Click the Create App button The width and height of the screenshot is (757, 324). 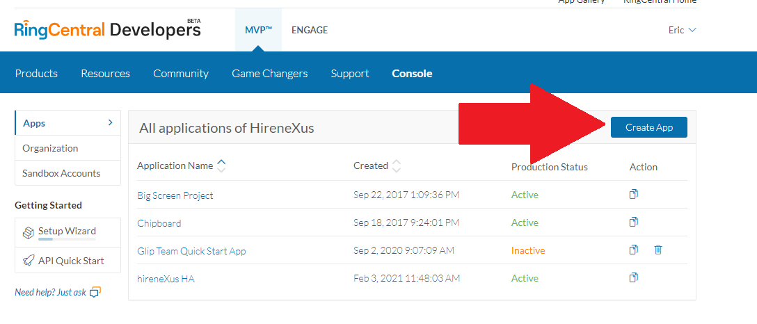pyautogui.click(x=649, y=127)
